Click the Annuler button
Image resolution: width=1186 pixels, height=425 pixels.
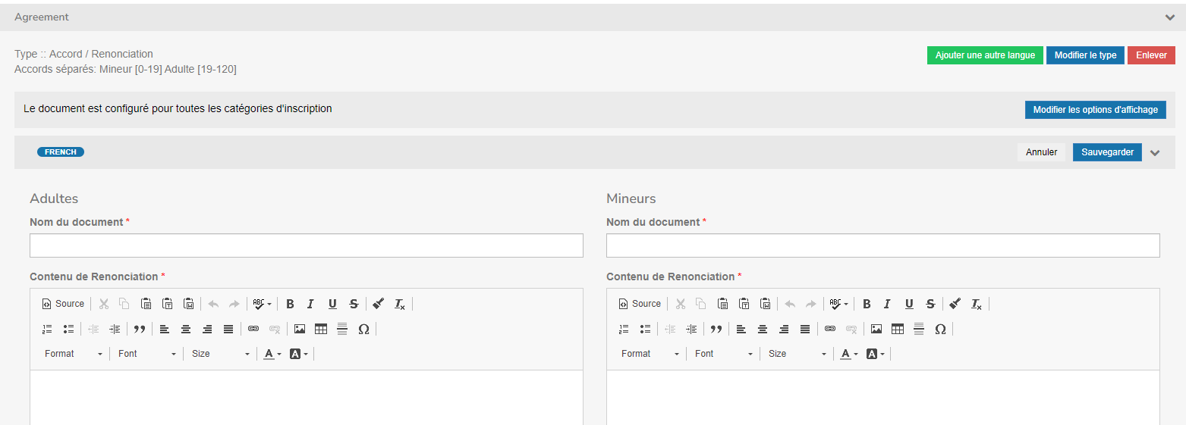click(1042, 152)
